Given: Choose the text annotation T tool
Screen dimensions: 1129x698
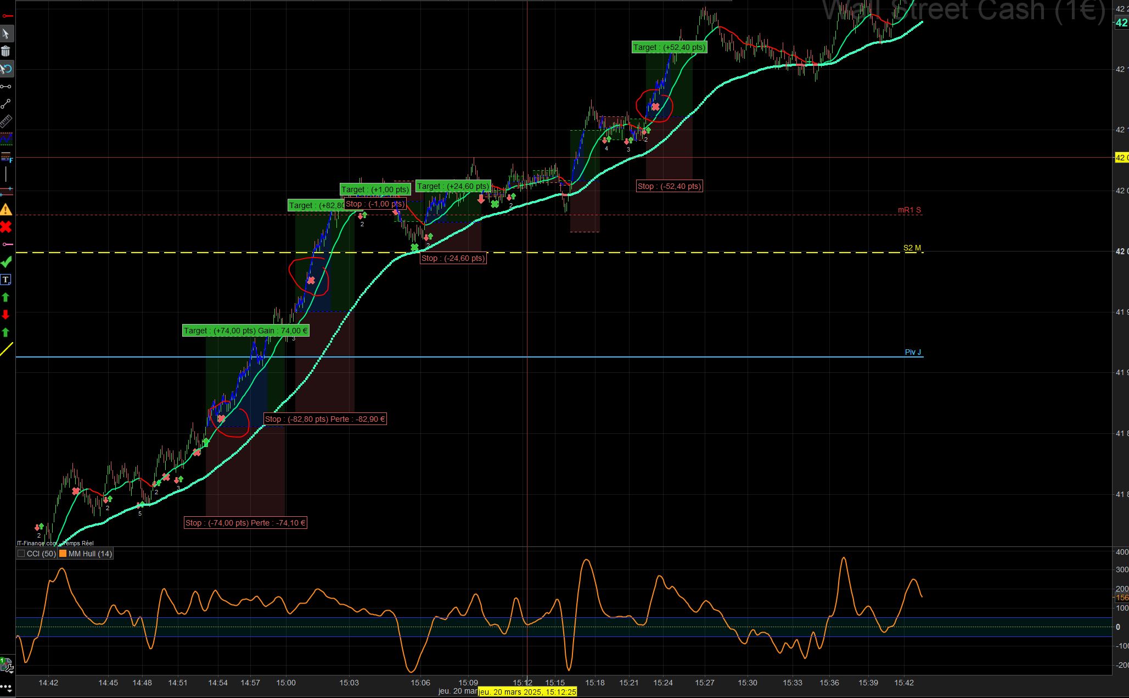Looking at the screenshot, I should point(6,280).
